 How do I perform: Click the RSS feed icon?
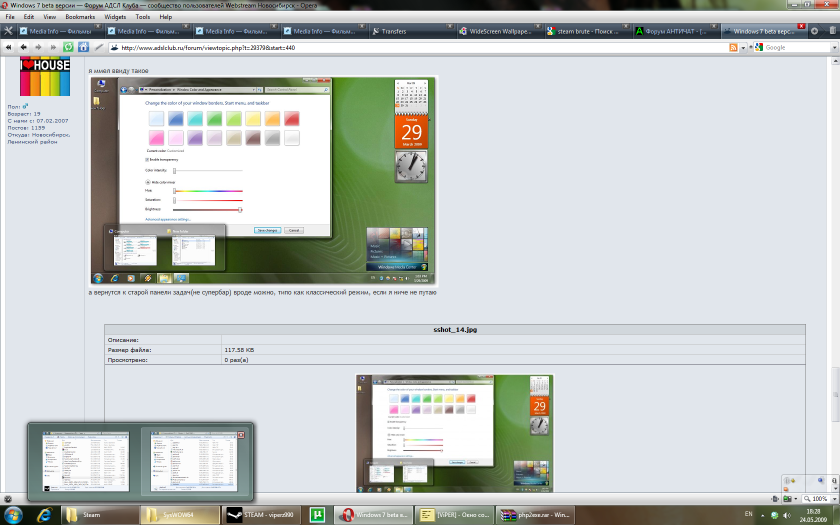coord(733,47)
